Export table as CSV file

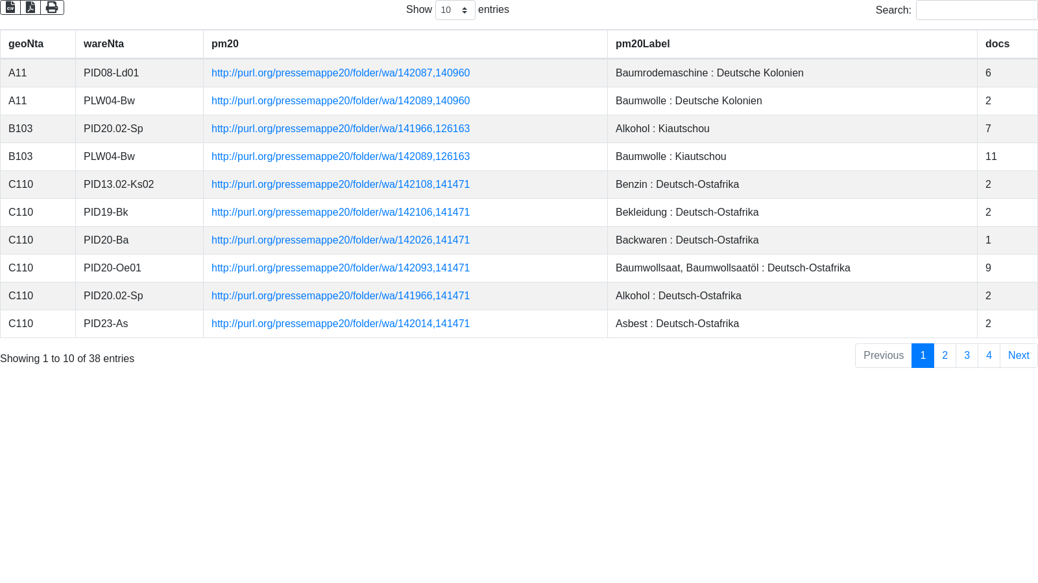(10, 7)
